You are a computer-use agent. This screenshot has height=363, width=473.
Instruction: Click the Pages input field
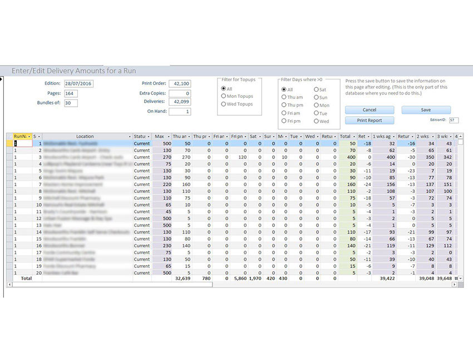tap(71, 93)
